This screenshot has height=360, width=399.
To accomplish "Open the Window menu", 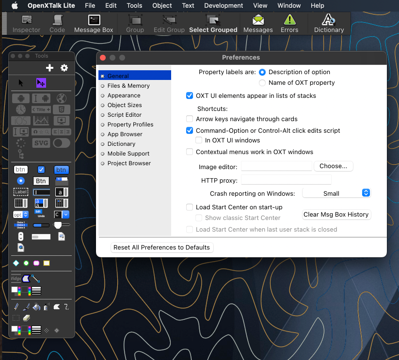I will coord(289,6).
